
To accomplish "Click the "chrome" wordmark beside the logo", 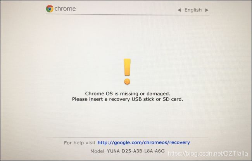I will [65, 9].
